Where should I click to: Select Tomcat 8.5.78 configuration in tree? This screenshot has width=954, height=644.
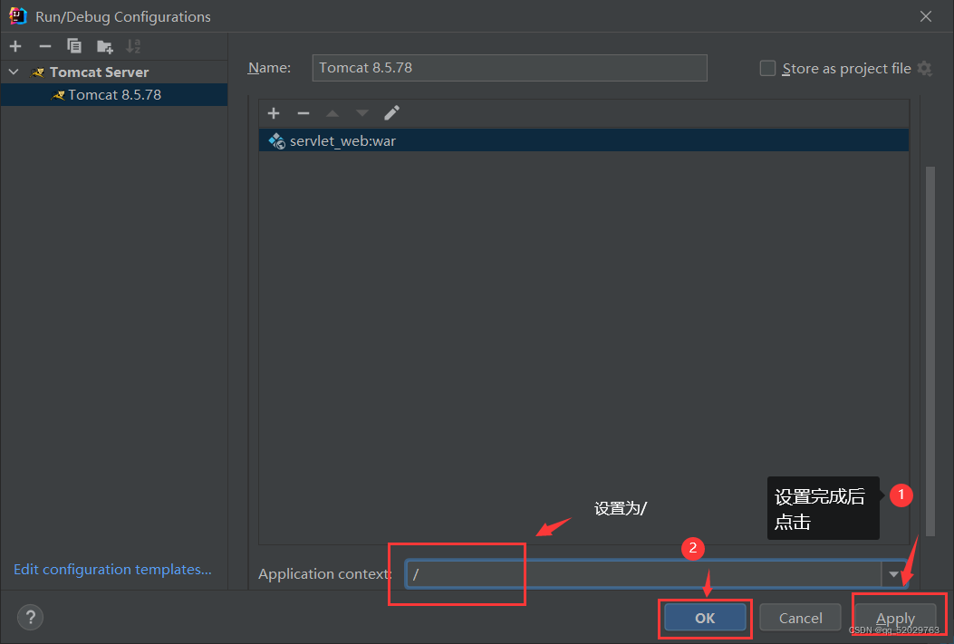point(114,95)
